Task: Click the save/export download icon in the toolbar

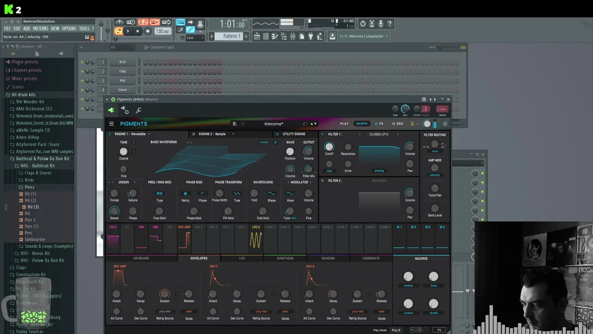Action: (x=332, y=36)
